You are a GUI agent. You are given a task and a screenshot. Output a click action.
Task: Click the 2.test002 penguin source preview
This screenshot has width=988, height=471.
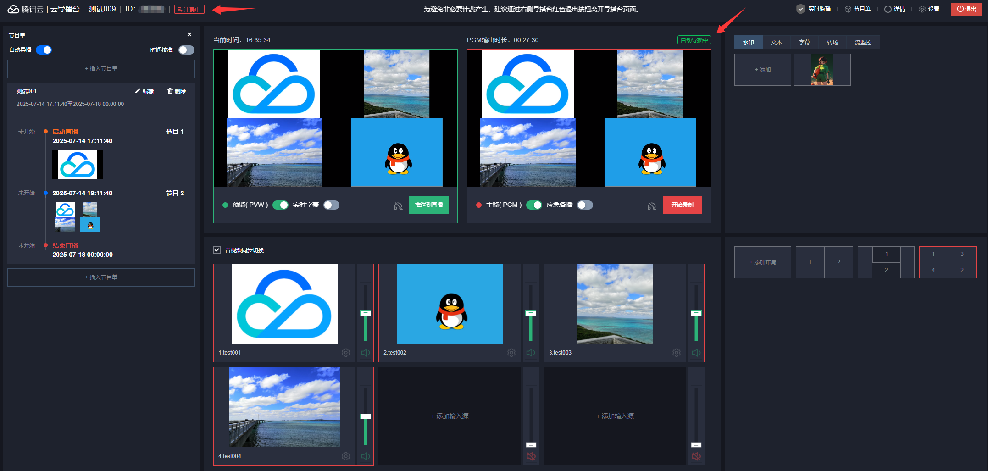click(450, 304)
